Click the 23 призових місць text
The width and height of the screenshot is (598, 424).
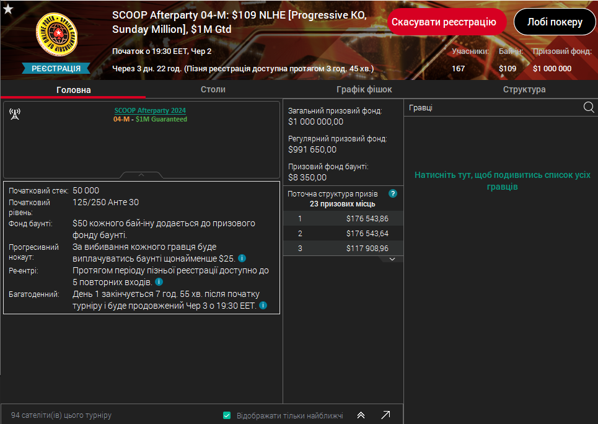coord(342,204)
